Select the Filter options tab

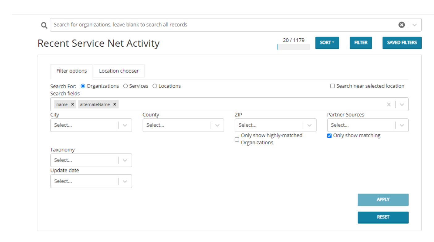71,71
